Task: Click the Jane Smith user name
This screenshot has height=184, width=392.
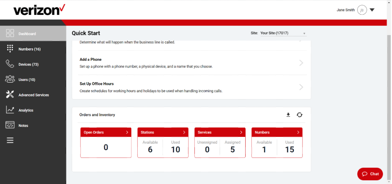Action: click(346, 10)
